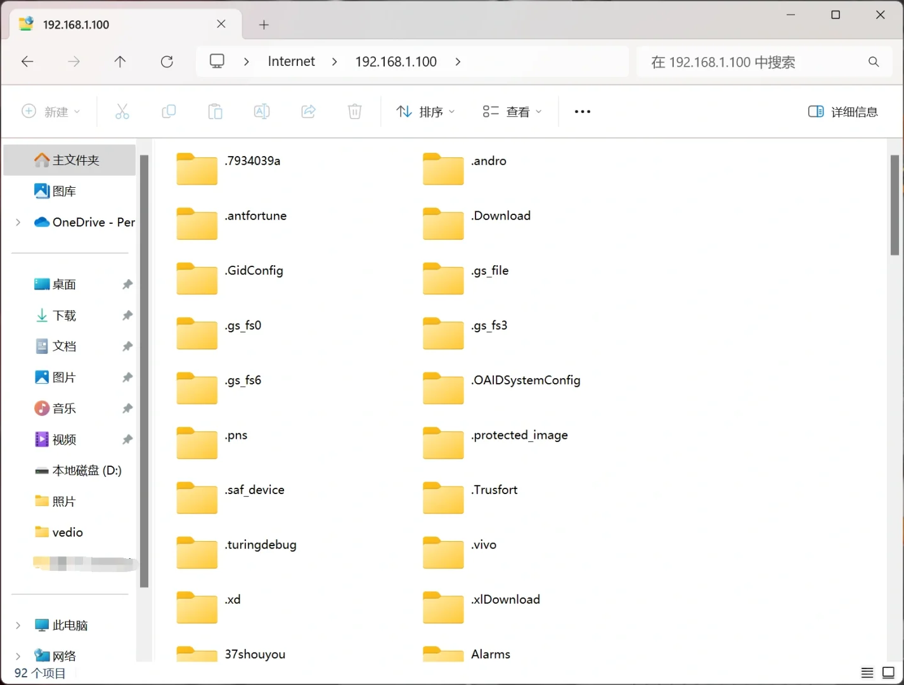This screenshot has width=904, height=685.
Task: Open the .7934039a folder icon
Action: [197, 168]
